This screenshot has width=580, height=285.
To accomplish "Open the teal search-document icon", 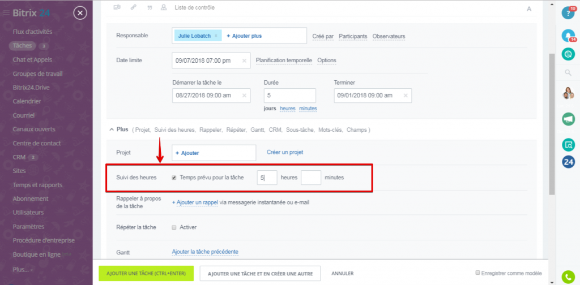I will [x=568, y=145].
